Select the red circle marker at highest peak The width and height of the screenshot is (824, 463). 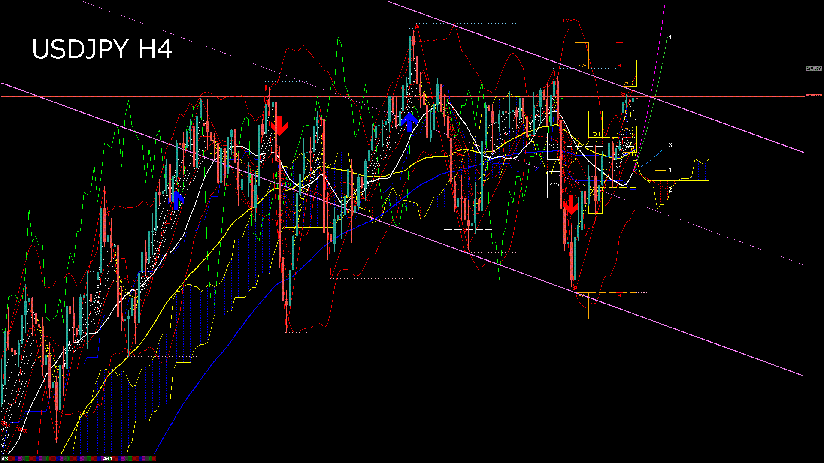[417, 27]
